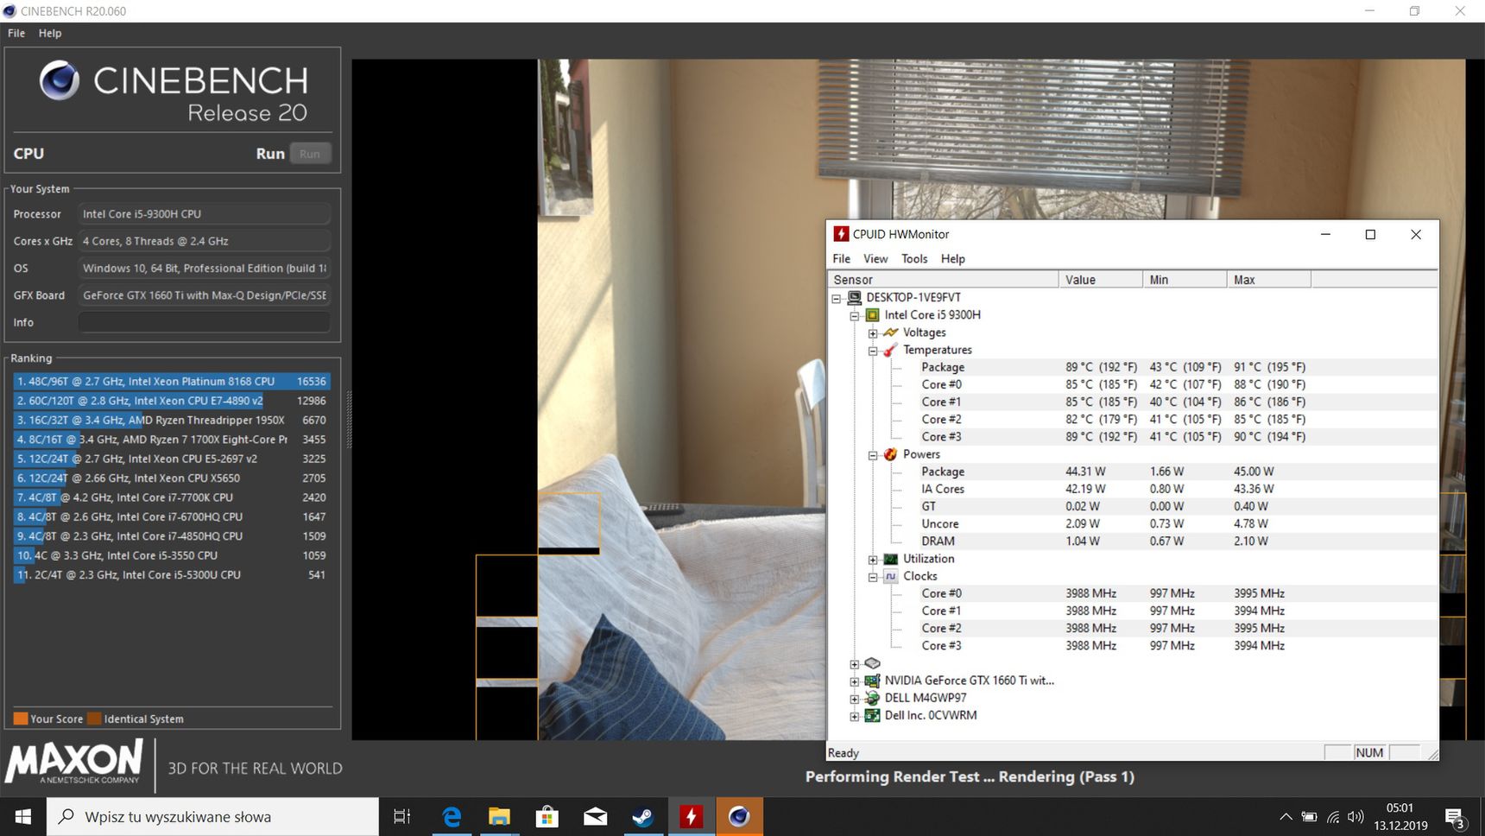Viewport: 1485px width, 836px height.
Task: Launch Microsoft Edge from the taskbar
Action: pyautogui.click(x=451, y=816)
